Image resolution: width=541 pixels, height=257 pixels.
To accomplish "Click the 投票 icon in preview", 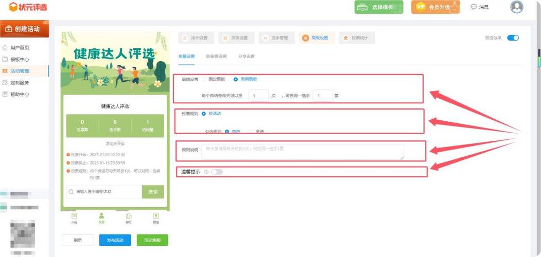I will click(x=101, y=216).
